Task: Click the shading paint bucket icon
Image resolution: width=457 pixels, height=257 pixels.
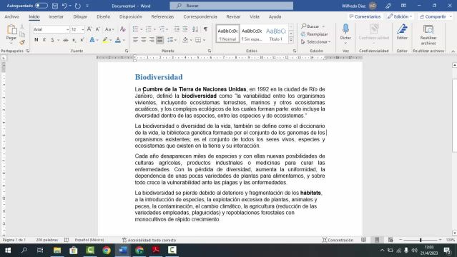Action: pyautogui.click(x=185, y=40)
